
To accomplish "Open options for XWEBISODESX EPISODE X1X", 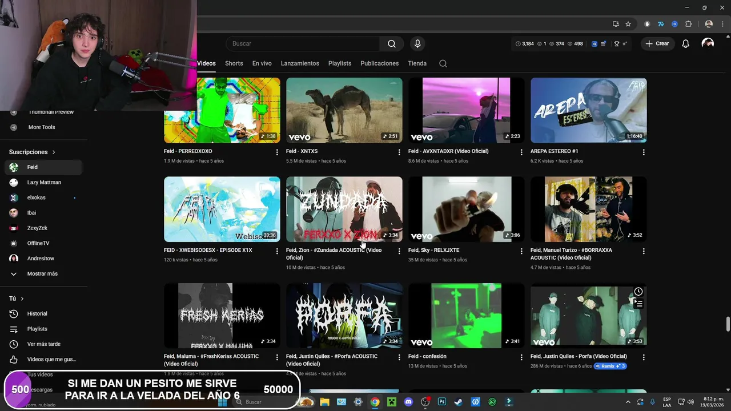I will [x=277, y=251].
